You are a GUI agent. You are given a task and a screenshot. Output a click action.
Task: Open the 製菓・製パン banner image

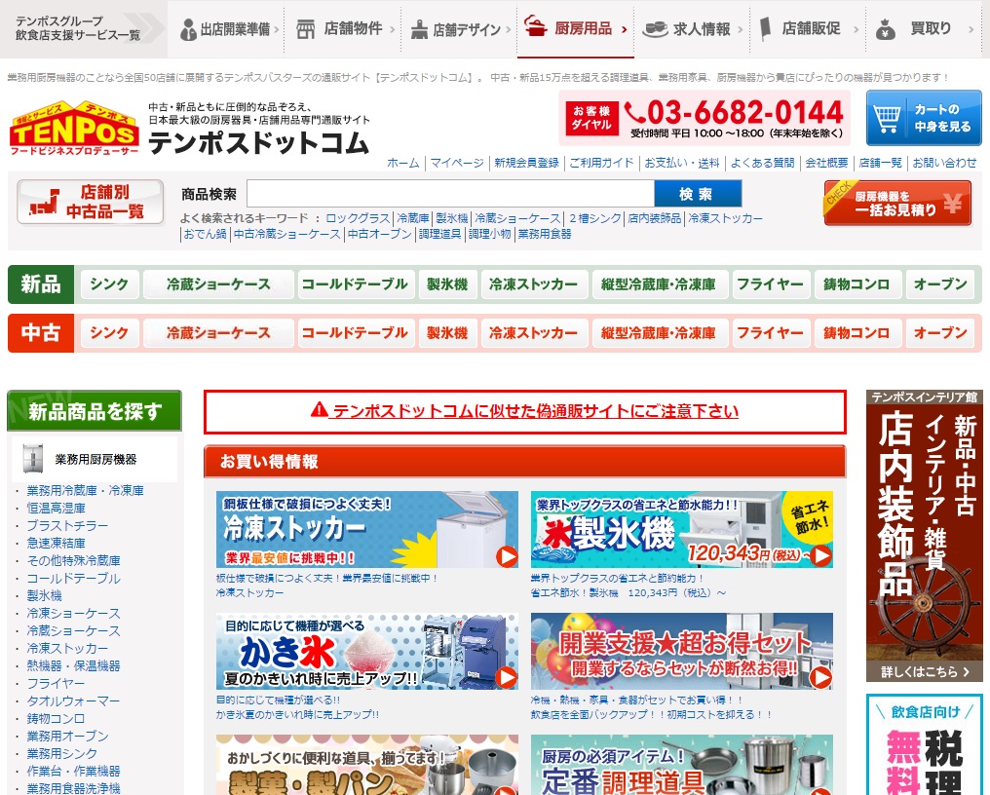(366, 765)
